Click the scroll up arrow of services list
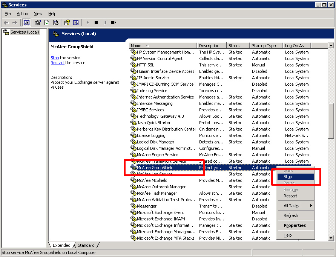Image resolution: width=336 pixels, height=257 pixels. (331, 45)
